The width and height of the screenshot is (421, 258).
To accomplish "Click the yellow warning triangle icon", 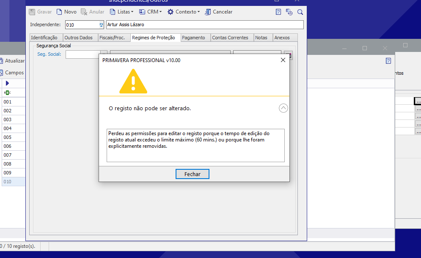I will point(133,81).
